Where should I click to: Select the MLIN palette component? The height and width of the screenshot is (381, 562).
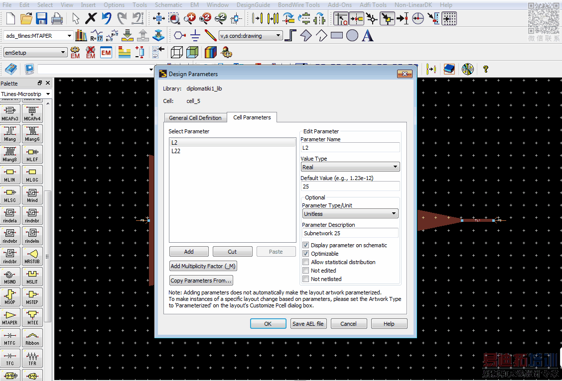[9, 175]
